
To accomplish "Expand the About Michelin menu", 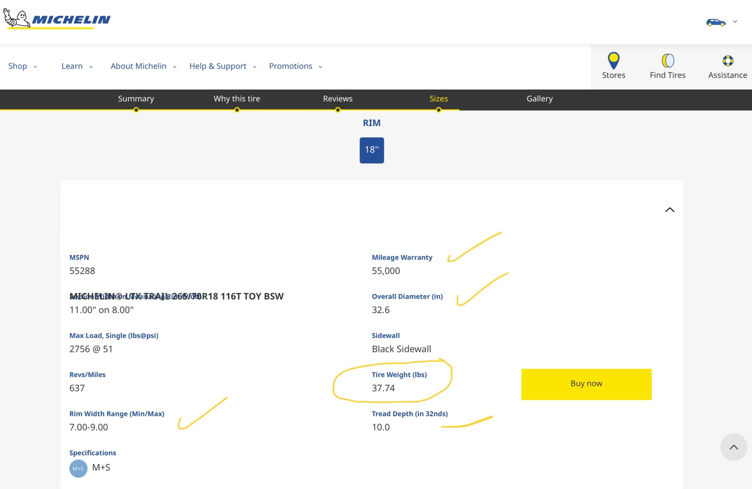I will [x=143, y=66].
